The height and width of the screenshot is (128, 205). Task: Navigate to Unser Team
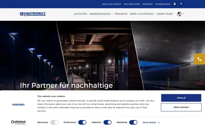pos(164,14)
